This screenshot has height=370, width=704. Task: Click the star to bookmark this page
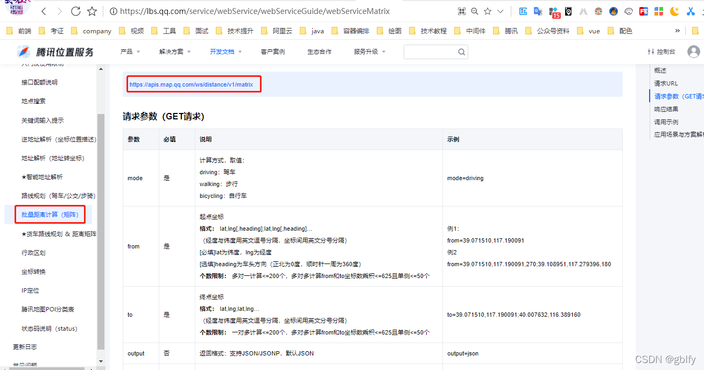pyautogui.click(x=92, y=11)
